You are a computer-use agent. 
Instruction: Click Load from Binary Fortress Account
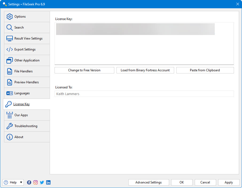tap(145, 70)
